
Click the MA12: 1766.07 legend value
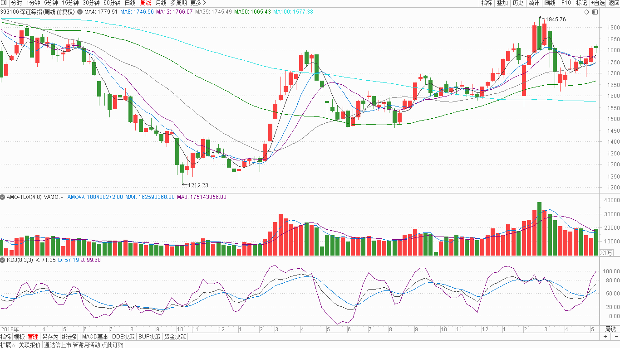click(174, 12)
